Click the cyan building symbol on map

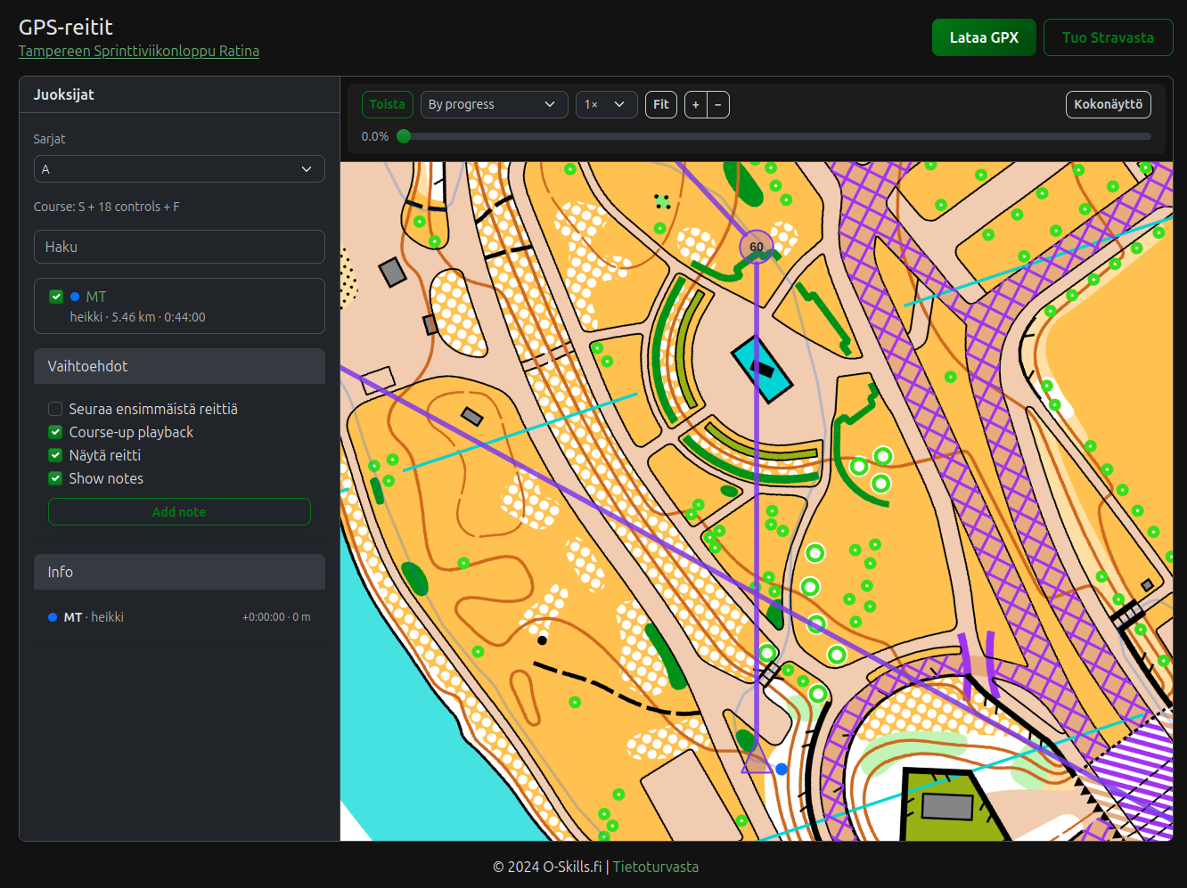pos(761,369)
